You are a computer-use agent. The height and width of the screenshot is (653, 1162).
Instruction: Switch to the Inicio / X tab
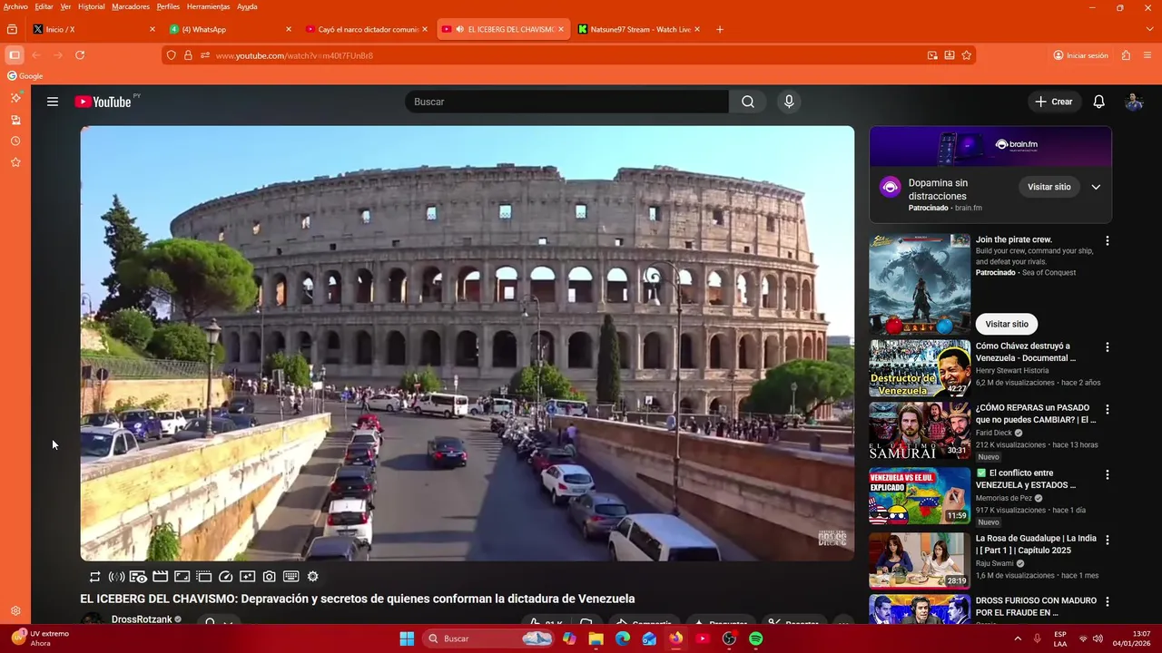[94, 29]
